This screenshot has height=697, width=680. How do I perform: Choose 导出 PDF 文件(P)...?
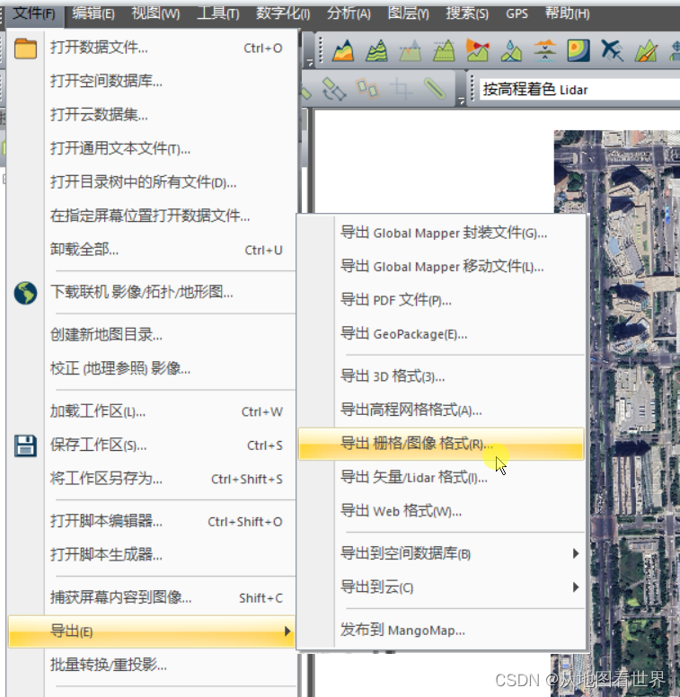(441, 301)
